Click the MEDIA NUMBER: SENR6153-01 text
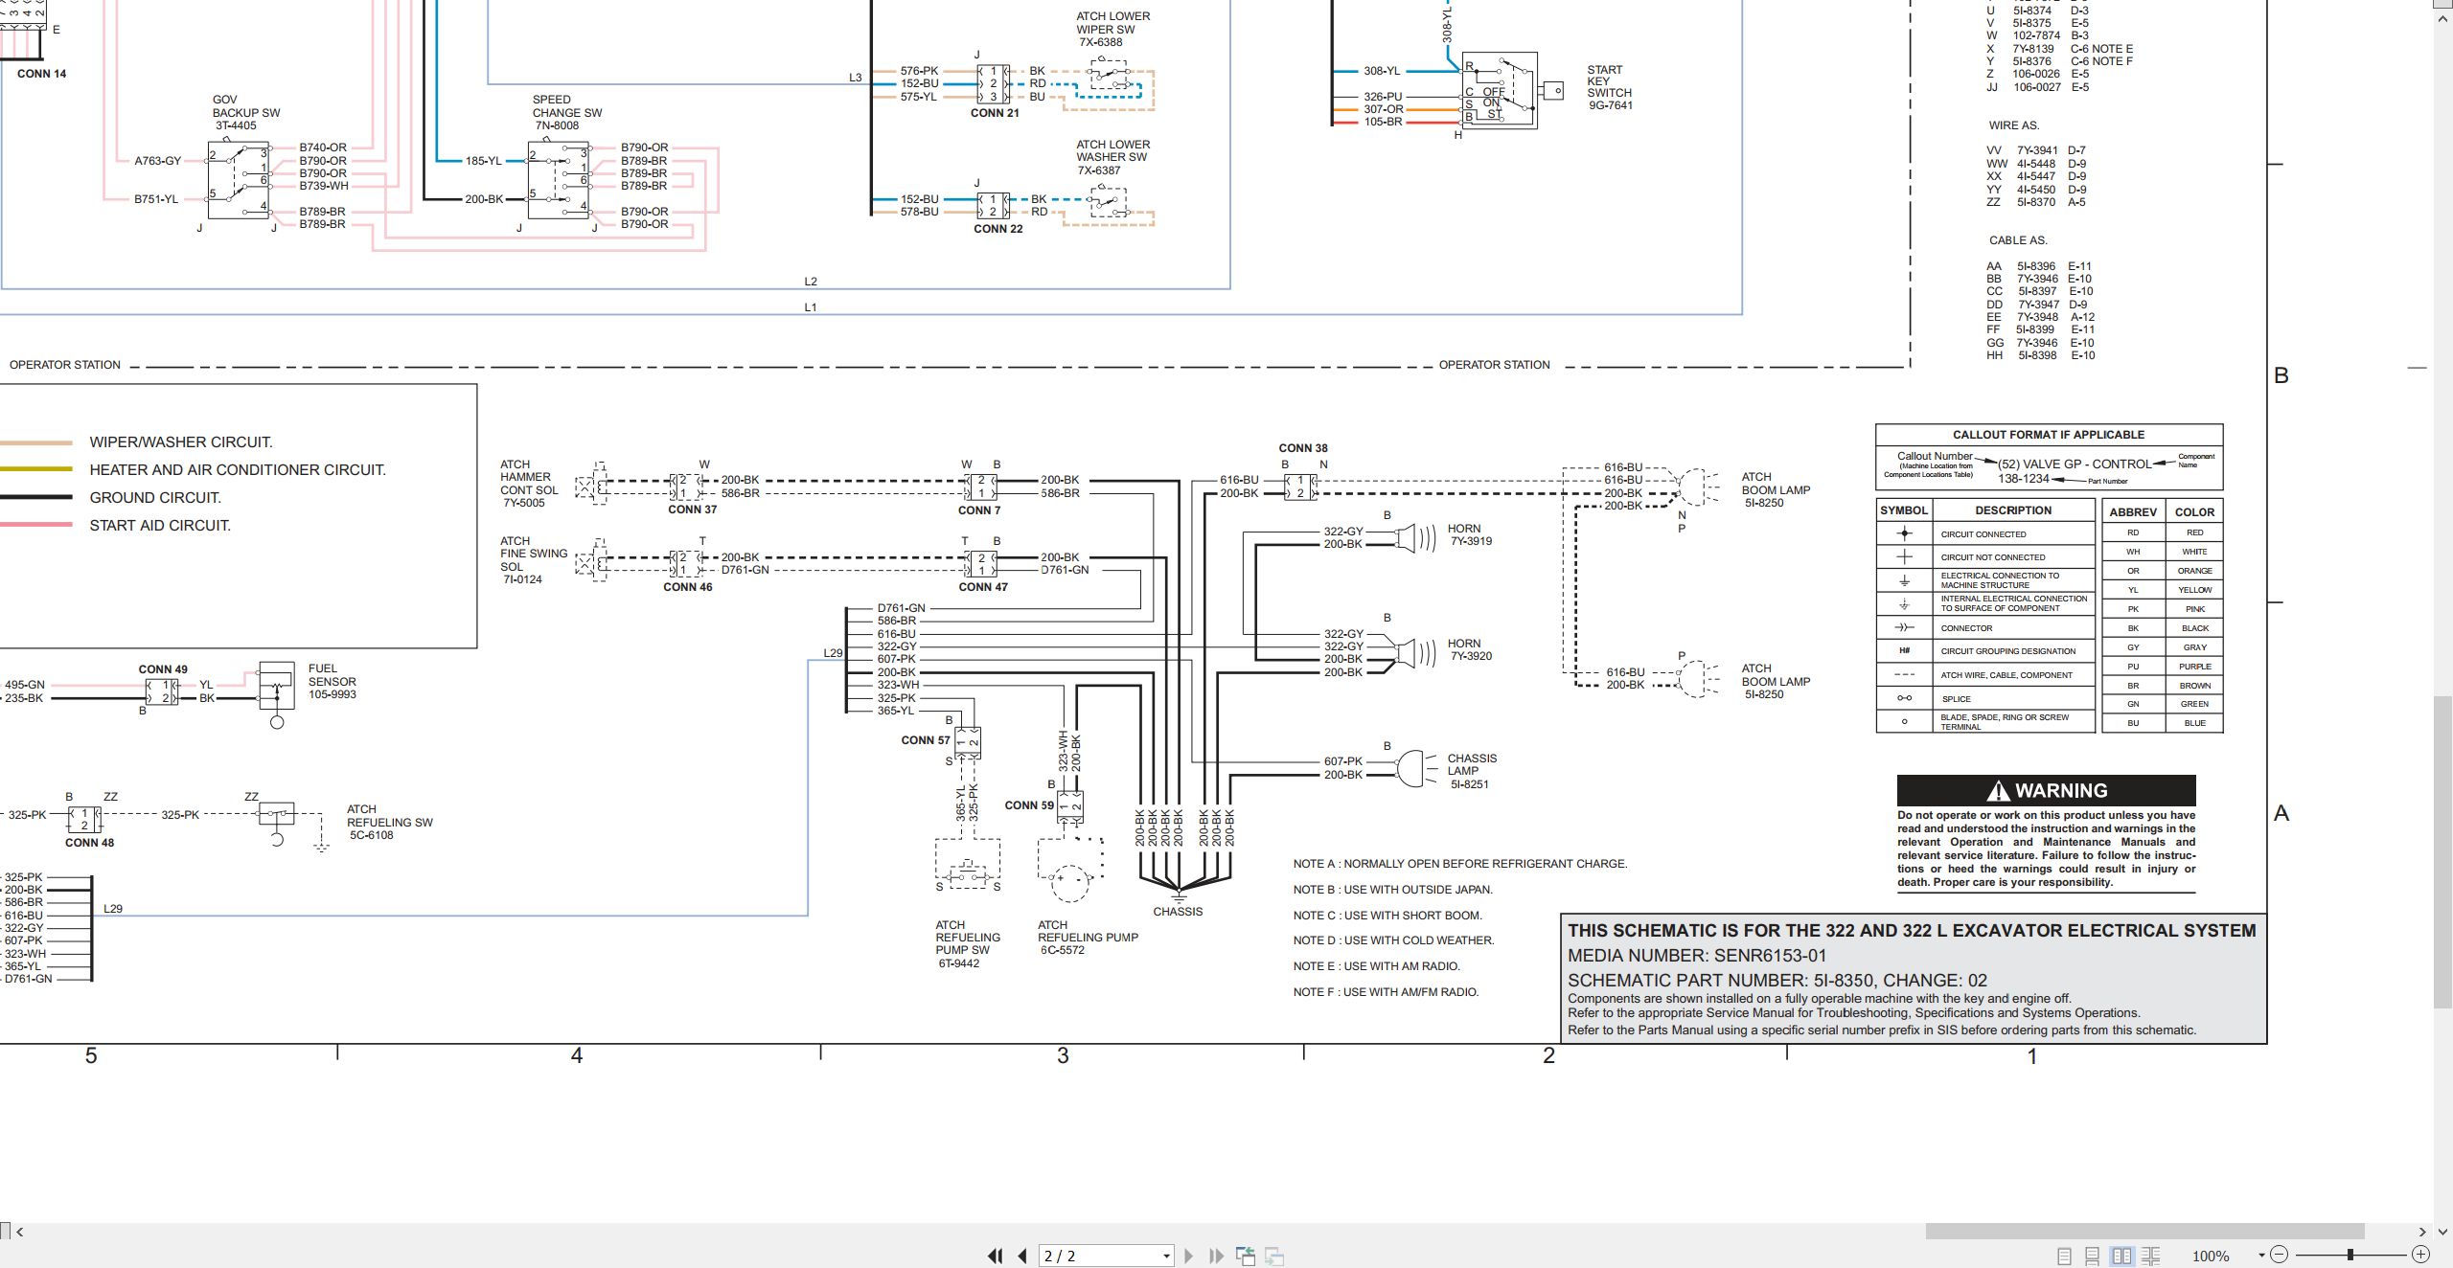 (x=1697, y=955)
